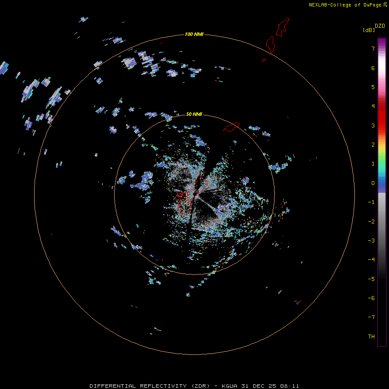Image resolution: width=389 pixels, height=389 pixels.
Task: Click the 31 DEC 25 date in caption
Action: [x=258, y=386]
